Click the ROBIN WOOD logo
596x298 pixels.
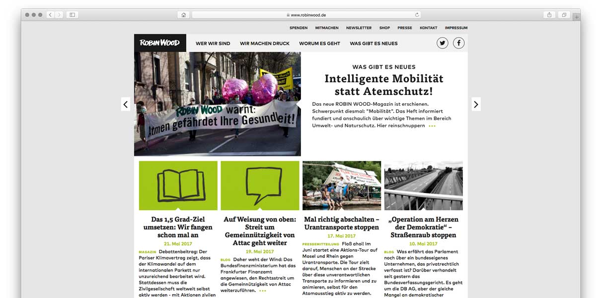(x=160, y=43)
